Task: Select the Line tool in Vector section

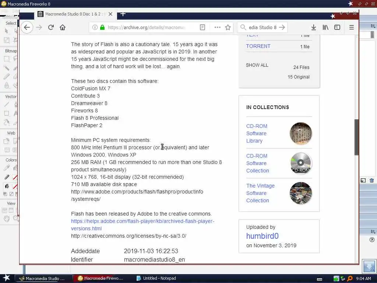Action: tap(7, 104)
